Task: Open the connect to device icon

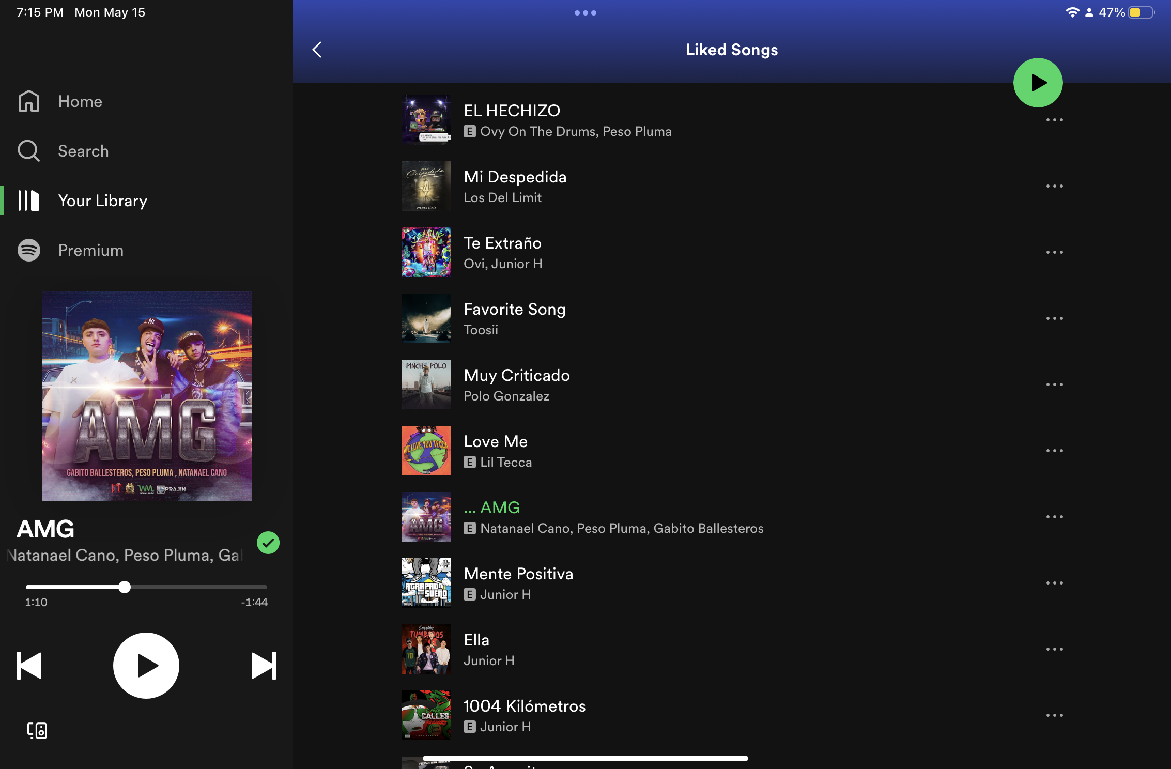Action: click(37, 730)
